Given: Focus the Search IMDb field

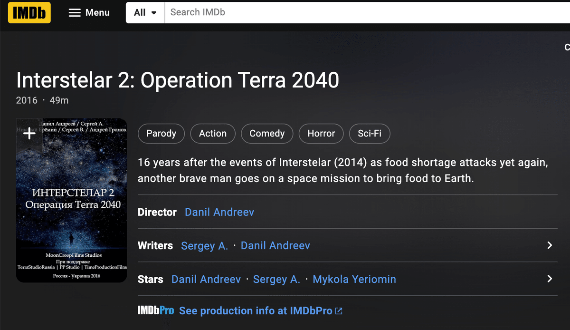Looking at the screenshot, I should 367,13.
